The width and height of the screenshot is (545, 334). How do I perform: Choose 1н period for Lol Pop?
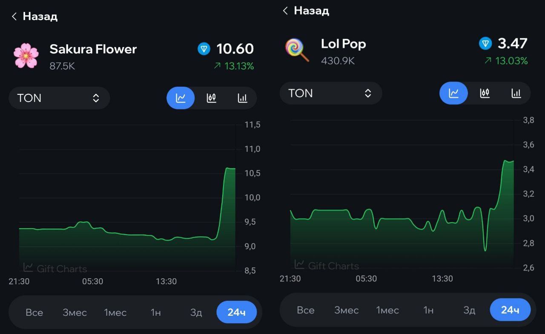point(428,310)
